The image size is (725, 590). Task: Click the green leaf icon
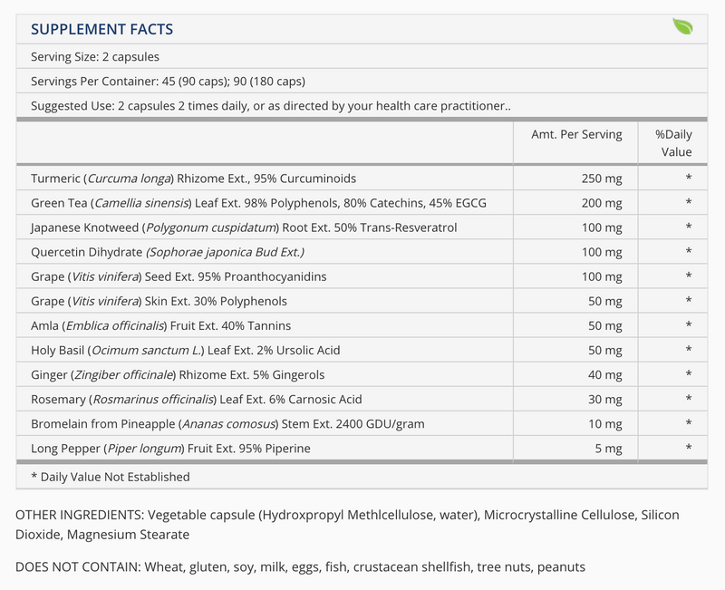[681, 27]
